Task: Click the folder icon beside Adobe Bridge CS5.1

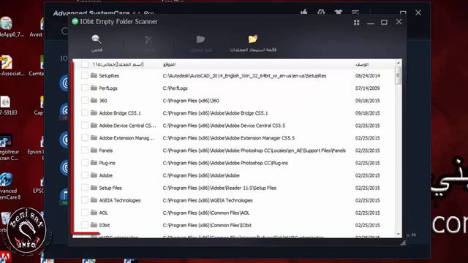Action: click(94, 113)
